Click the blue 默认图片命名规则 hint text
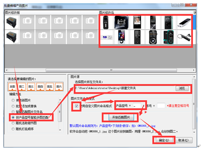 click(112, 126)
